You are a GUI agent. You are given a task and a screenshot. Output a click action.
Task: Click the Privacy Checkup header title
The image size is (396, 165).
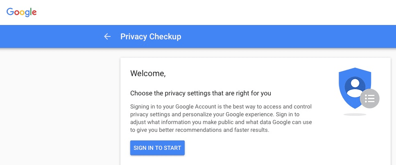point(151,36)
